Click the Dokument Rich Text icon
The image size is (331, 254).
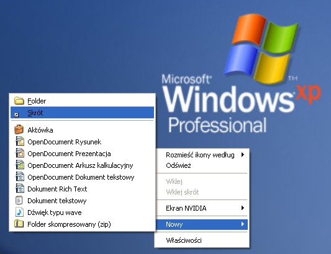[20, 188]
